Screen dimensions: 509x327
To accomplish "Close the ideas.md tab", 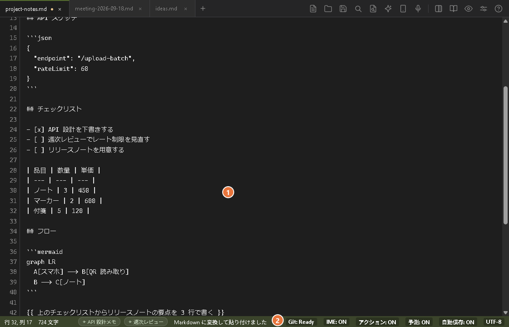I will (186, 9).
